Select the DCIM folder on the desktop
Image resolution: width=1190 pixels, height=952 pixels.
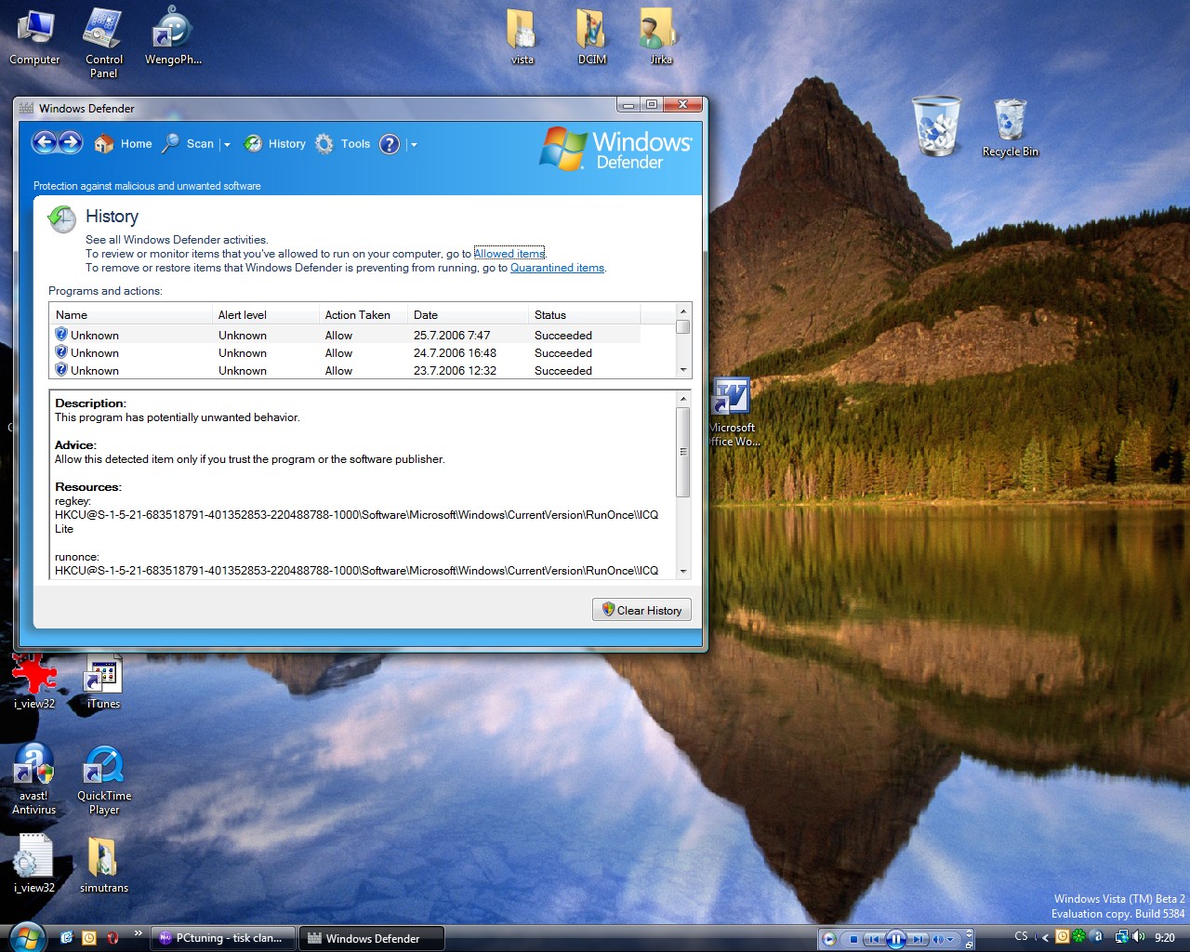click(x=592, y=37)
